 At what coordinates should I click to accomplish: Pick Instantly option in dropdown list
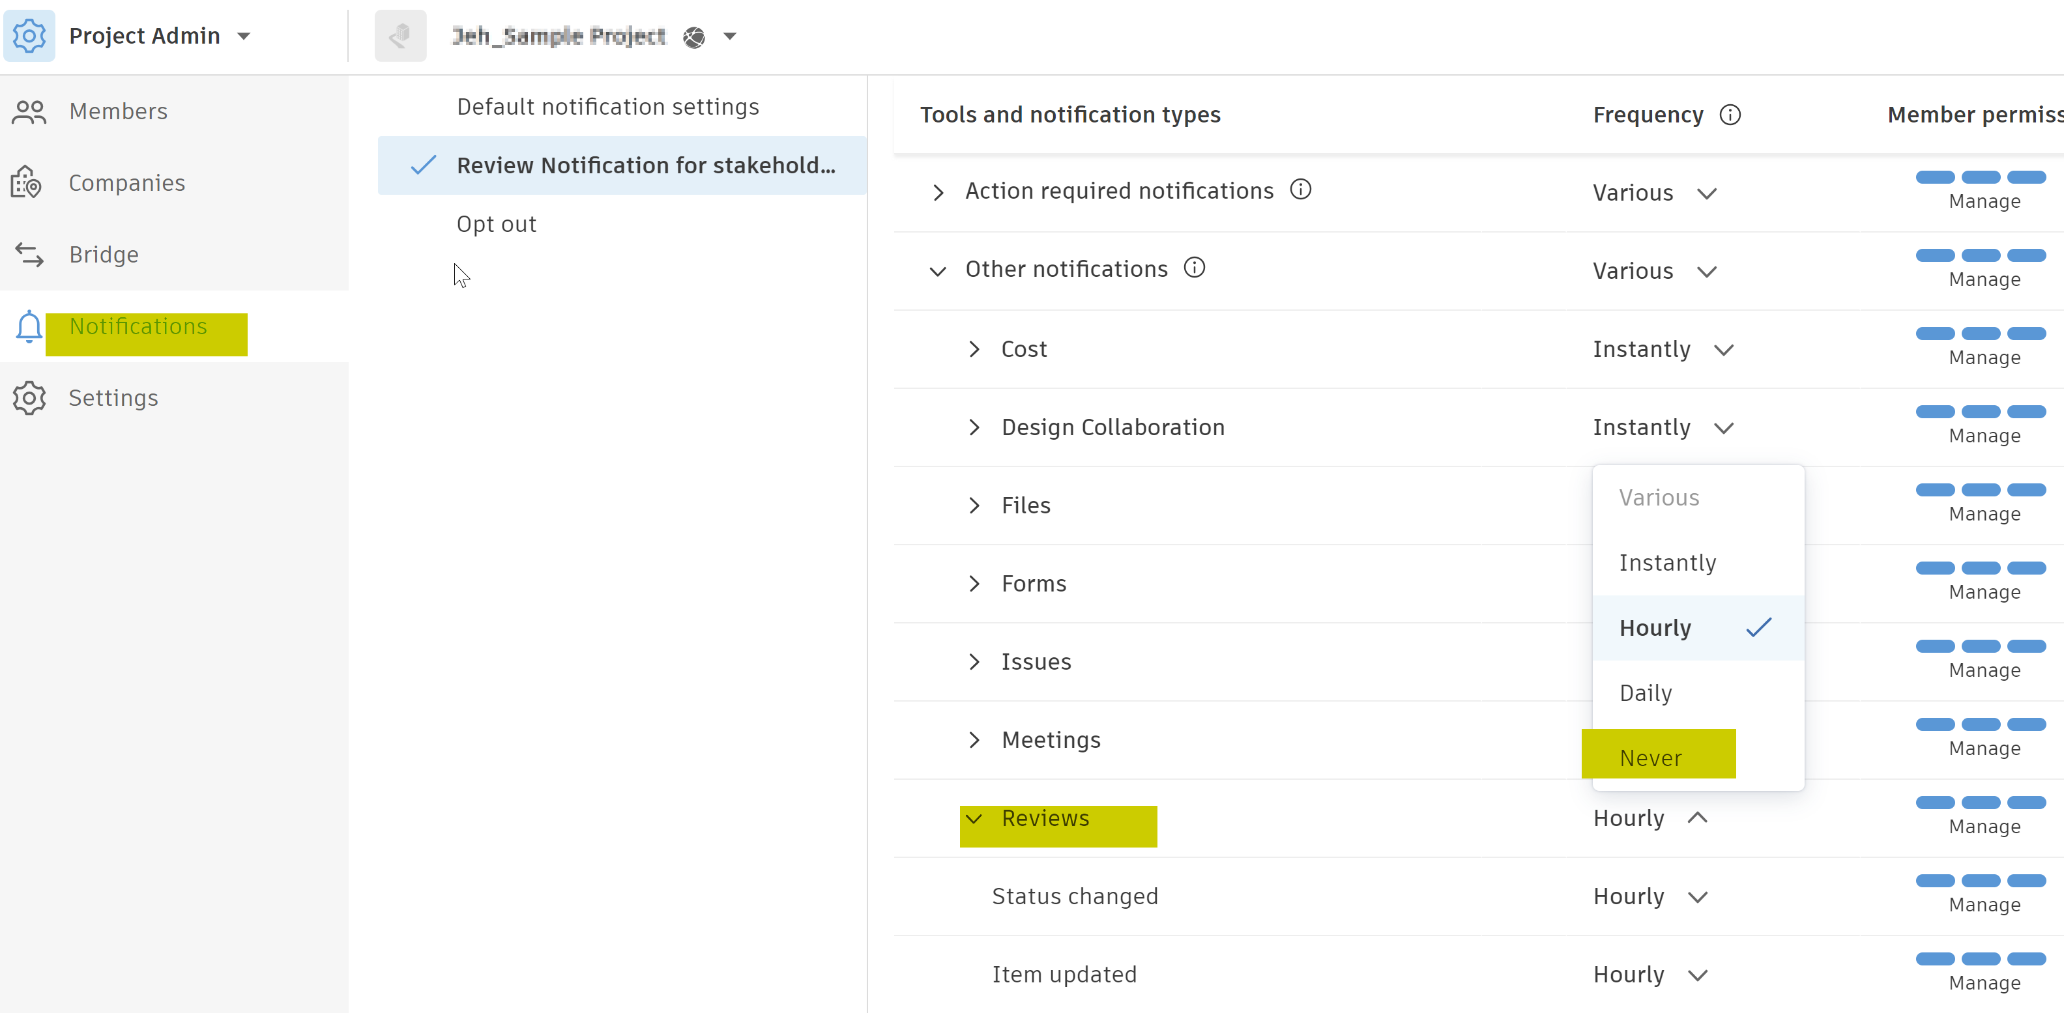pyautogui.click(x=1666, y=563)
